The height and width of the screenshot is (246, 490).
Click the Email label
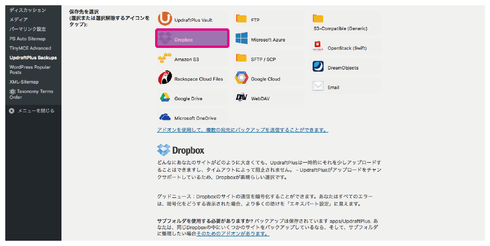coord(333,87)
